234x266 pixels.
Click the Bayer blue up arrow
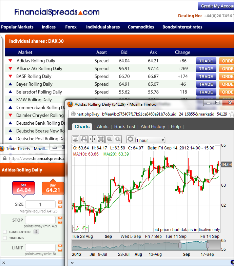11,84
